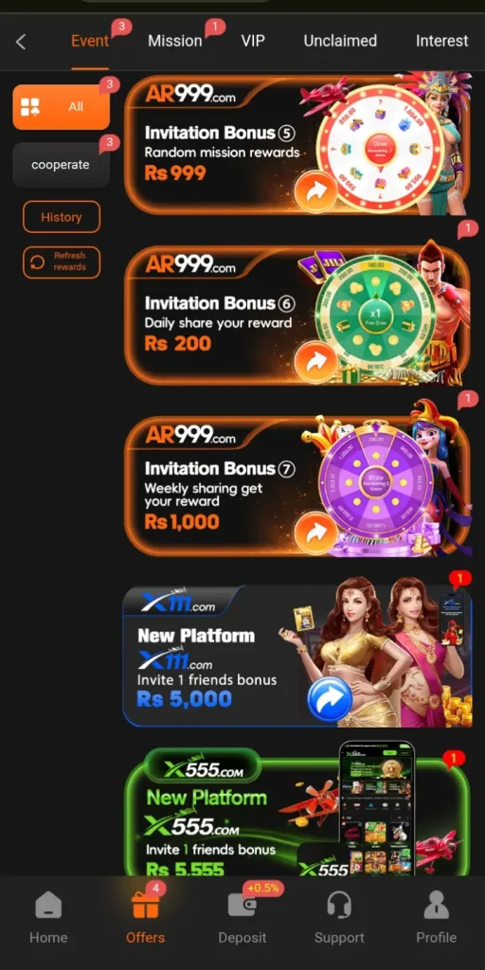The height and width of the screenshot is (970, 485).
Task: Go to the Profile icon
Action: pyautogui.click(x=436, y=907)
